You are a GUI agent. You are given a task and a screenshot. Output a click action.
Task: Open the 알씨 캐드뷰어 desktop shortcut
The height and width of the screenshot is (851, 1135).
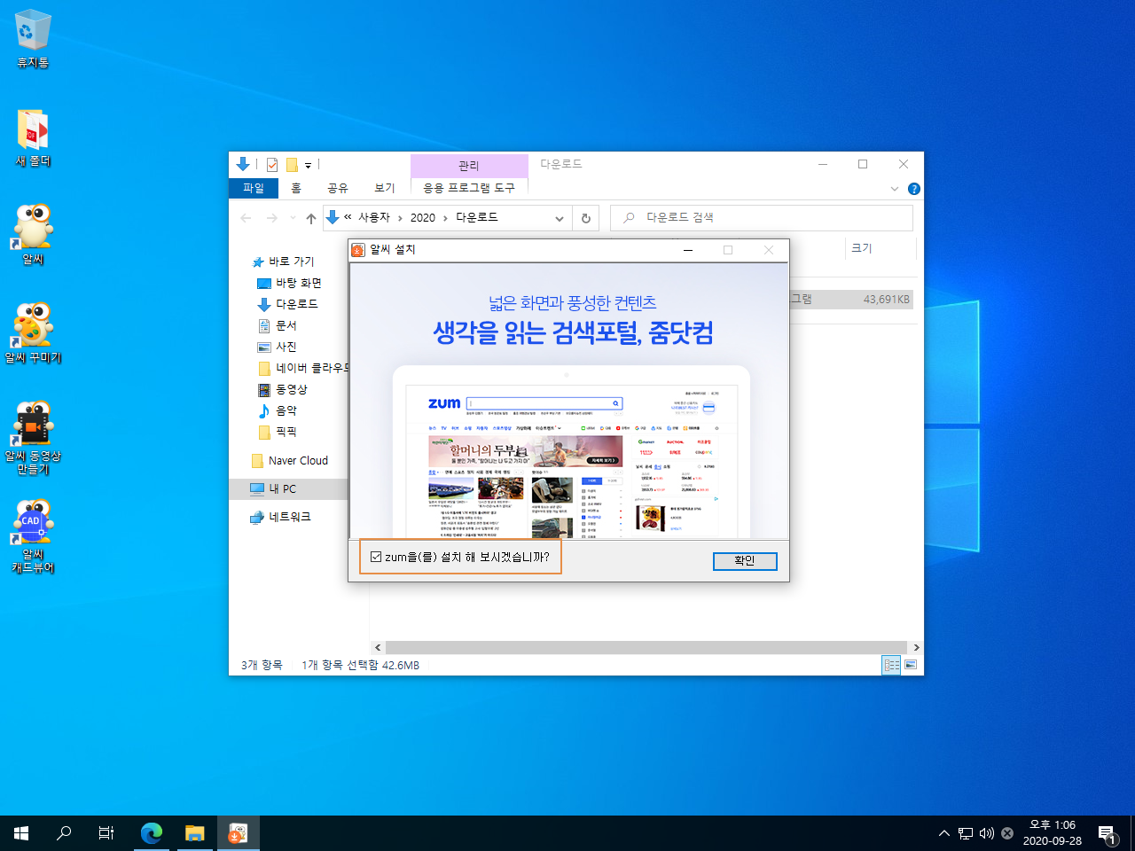point(33,536)
